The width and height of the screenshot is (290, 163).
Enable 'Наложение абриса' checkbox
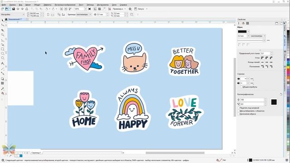click(x=238, y=114)
